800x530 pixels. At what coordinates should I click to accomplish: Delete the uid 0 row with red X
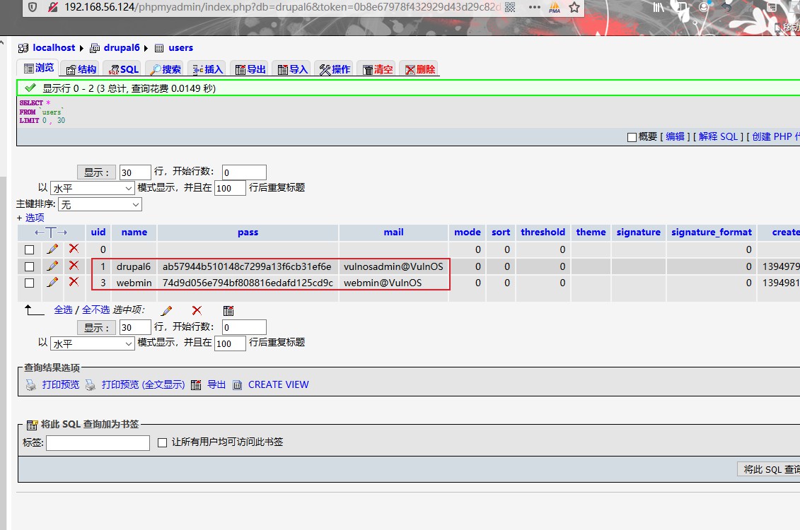[x=74, y=248]
